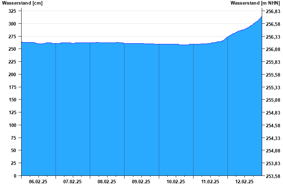Click the 07.02.25 date label
The height and width of the screenshot is (195, 283).
(x=73, y=182)
